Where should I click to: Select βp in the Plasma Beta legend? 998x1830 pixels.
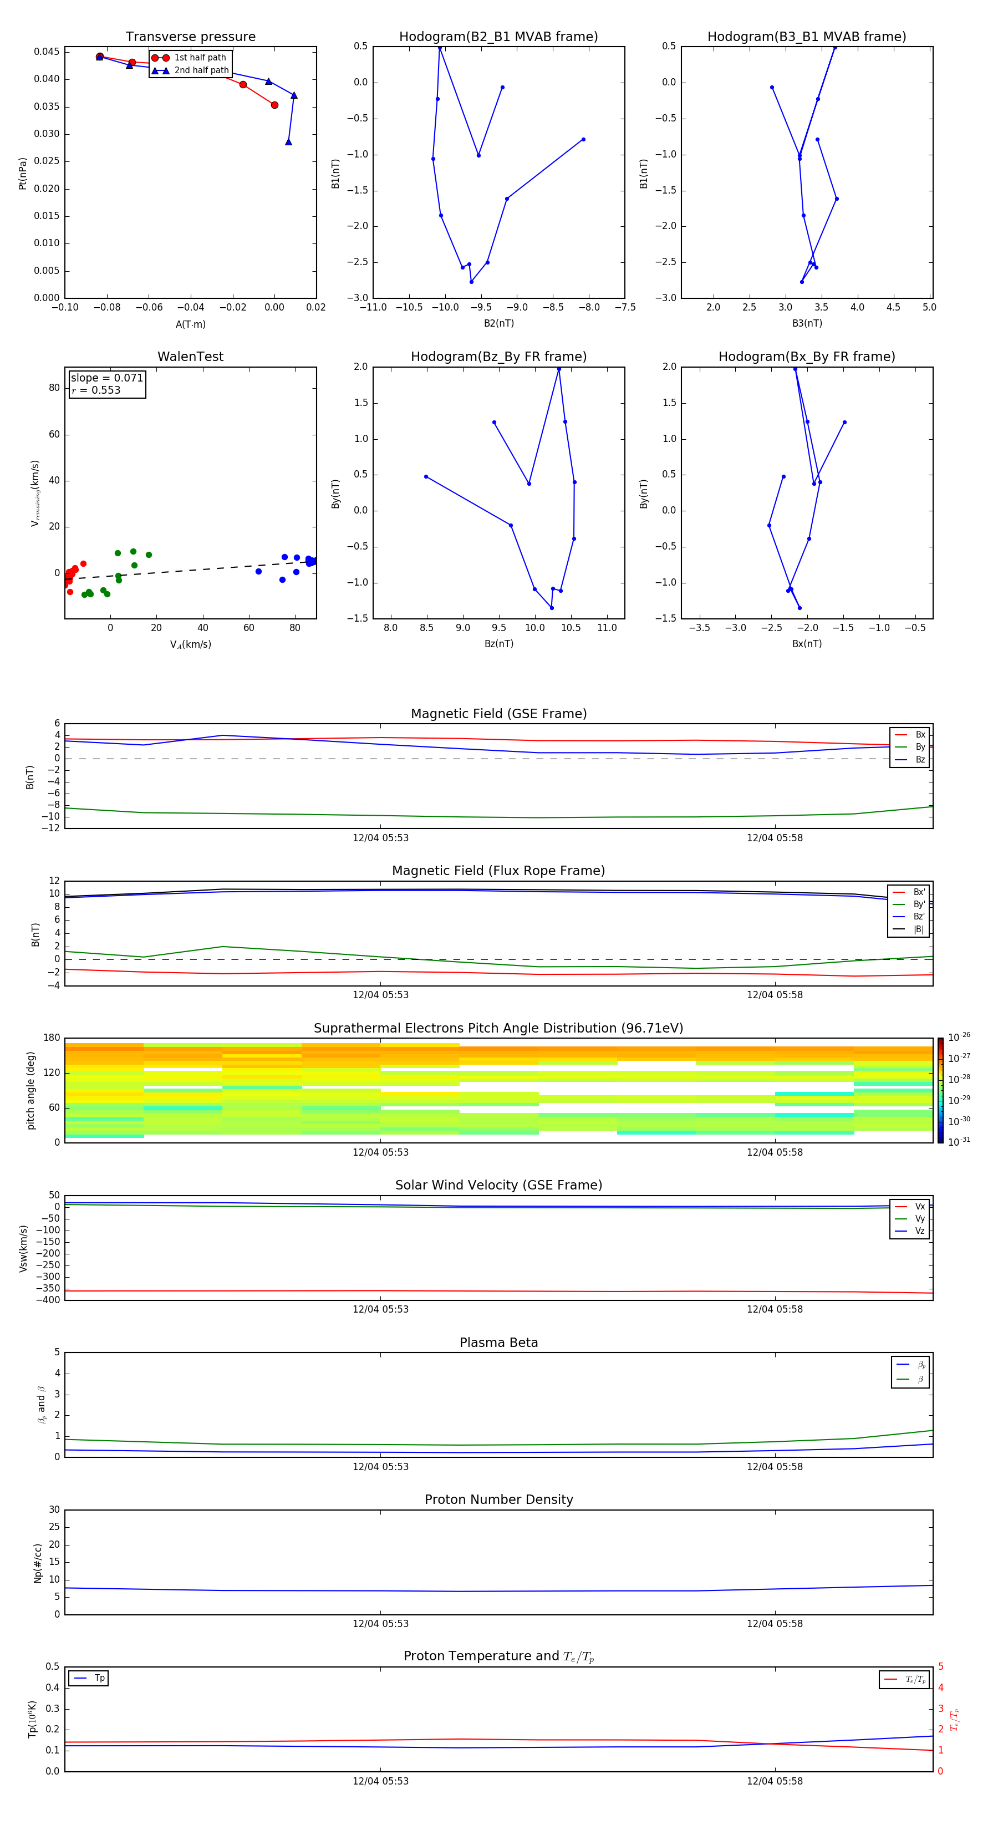tap(912, 1365)
